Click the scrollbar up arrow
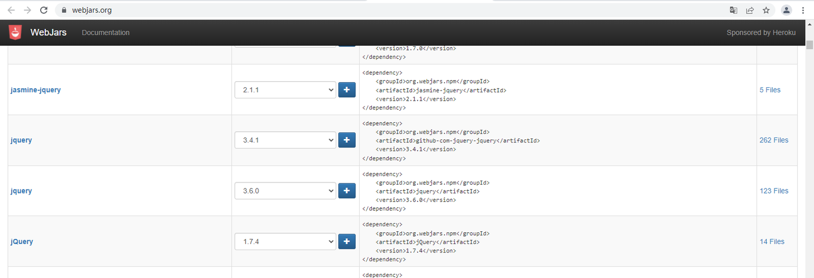Image resolution: width=814 pixels, height=278 pixels. (x=810, y=24)
